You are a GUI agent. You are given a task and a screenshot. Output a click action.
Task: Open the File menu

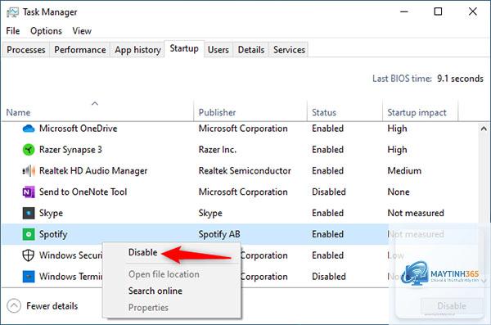(x=13, y=31)
